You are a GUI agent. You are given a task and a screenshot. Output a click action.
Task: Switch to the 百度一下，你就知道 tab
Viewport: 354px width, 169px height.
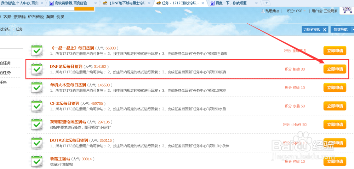[x=233, y=3]
